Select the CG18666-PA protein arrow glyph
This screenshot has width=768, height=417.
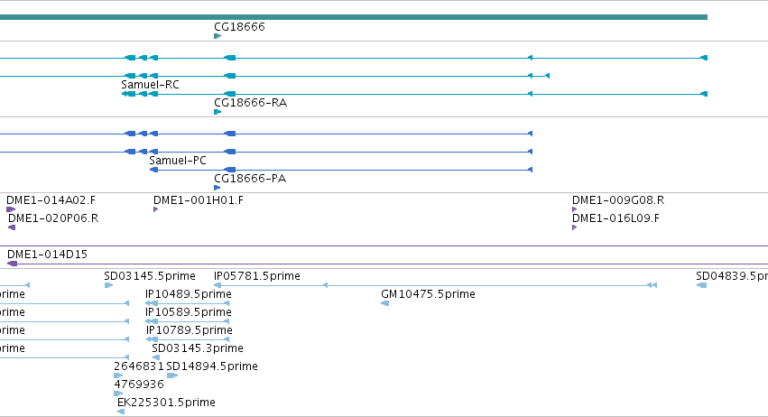coord(217,188)
